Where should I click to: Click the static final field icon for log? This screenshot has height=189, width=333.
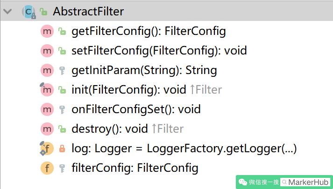(47, 148)
